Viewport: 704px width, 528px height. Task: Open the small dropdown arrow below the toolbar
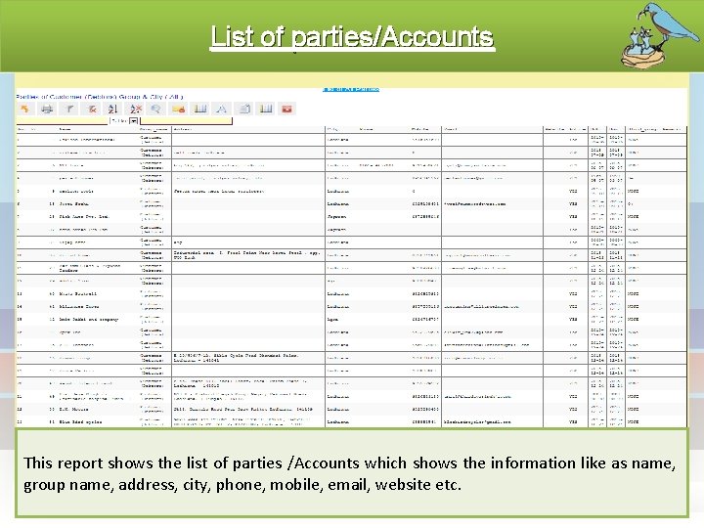click(x=133, y=121)
